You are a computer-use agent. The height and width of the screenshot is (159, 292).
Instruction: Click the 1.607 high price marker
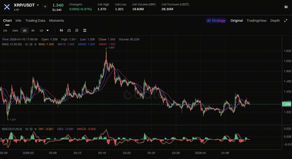pyautogui.click(x=111, y=48)
